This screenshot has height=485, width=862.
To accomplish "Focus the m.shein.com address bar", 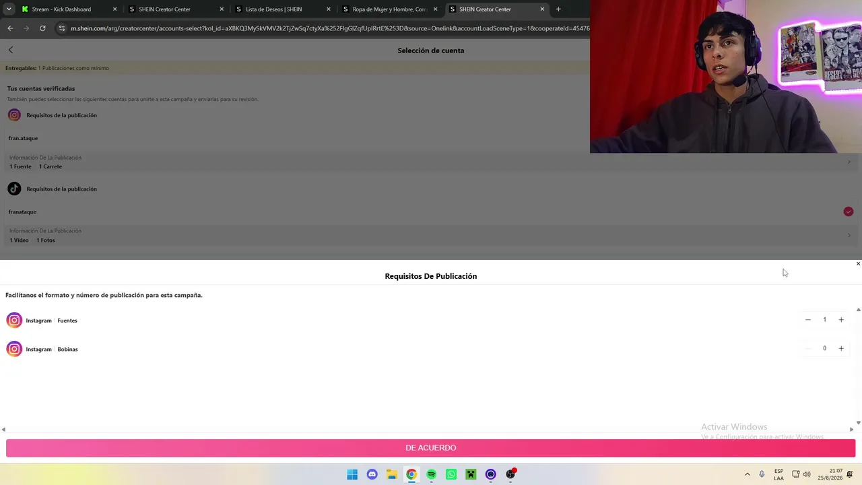I will tap(330, 28).
